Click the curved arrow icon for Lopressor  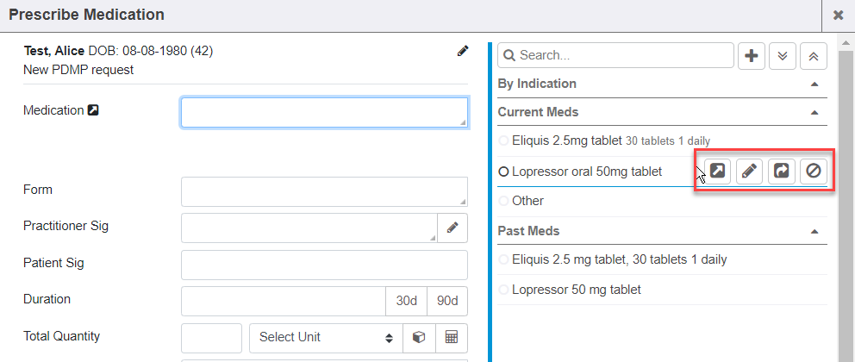[x=781, y=172]
